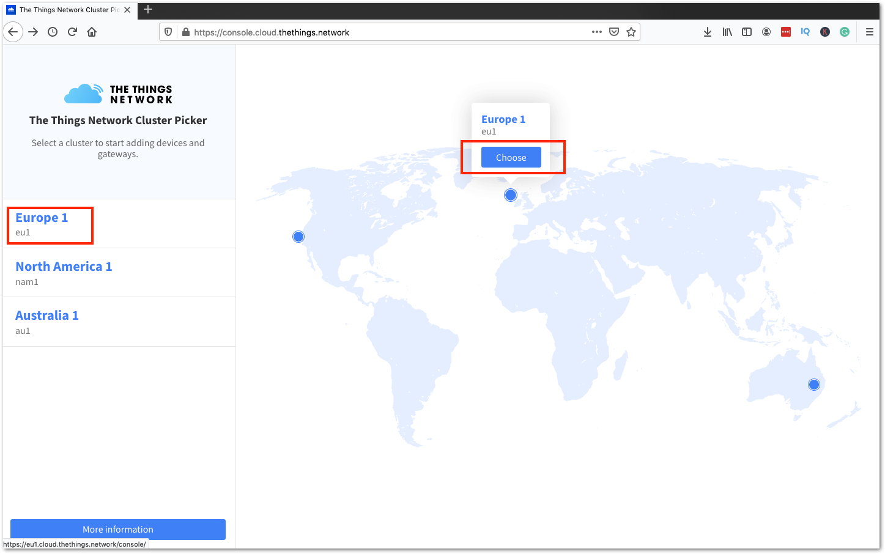Click The Things Network cloud logo
The image size is (885, 554).
tap(118, 94)
